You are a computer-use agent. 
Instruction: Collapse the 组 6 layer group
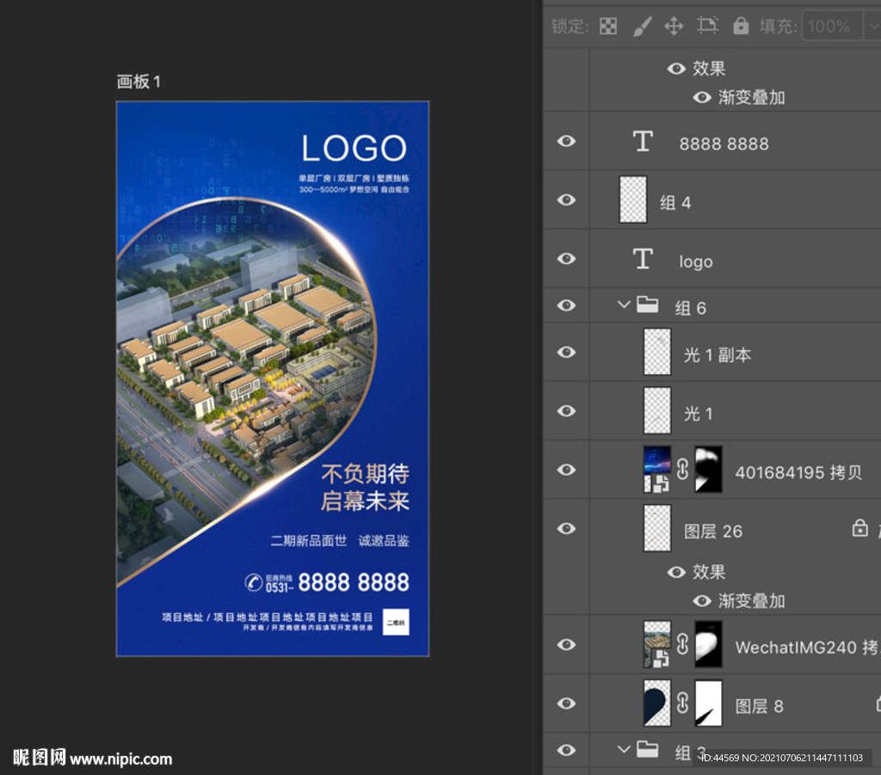coord(624,305)
